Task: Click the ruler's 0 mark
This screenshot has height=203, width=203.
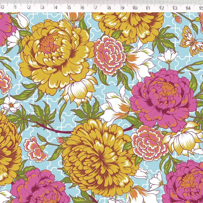Action: 2,8
